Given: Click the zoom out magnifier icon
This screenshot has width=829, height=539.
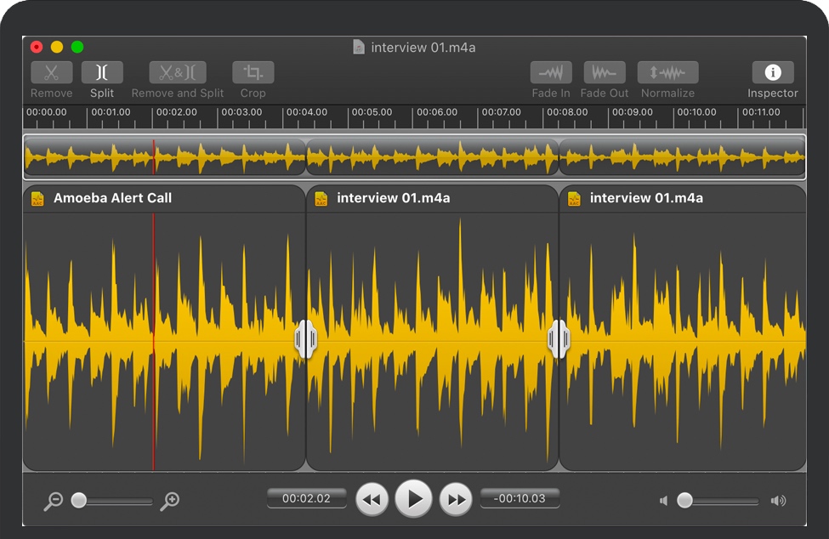Looking at the screenshot, I should point(53,501).
